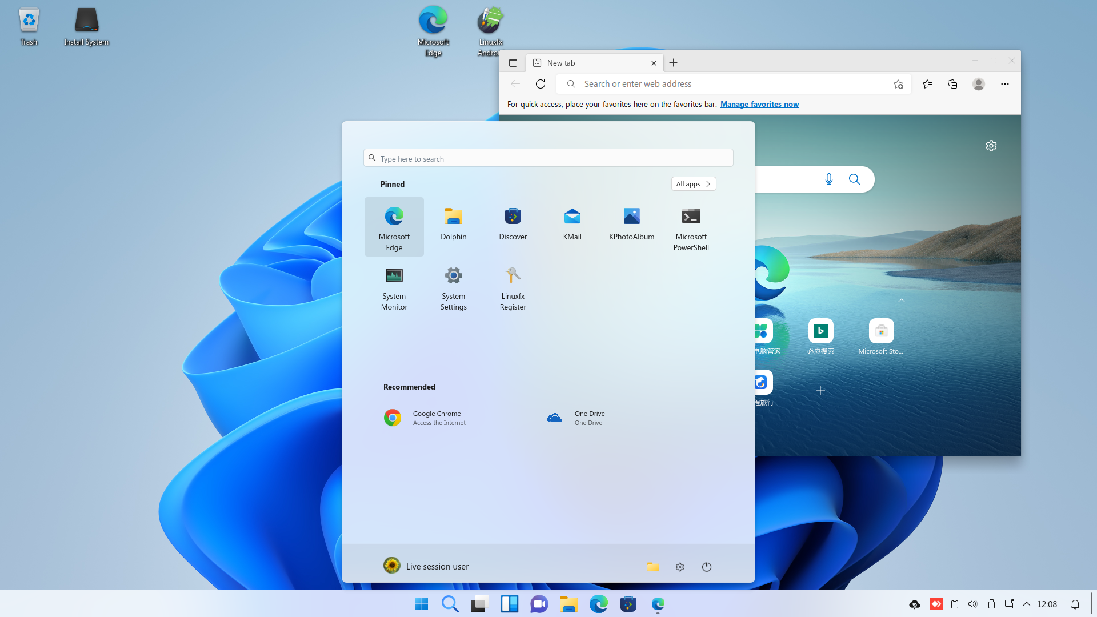Launch KPhotoAlbum from pinned apps

tap(631, 225)
